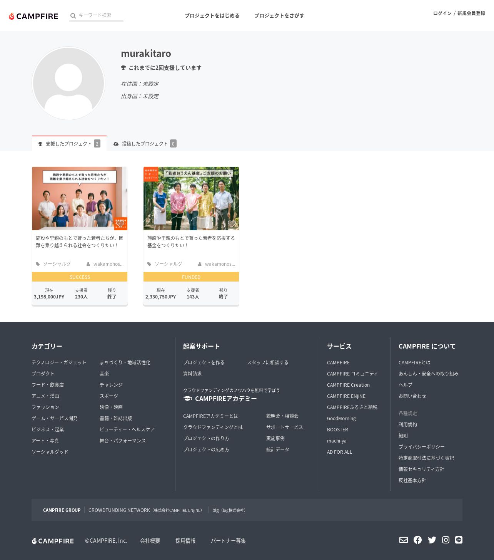Open CROWDFUNDING NETWORK group link

[x=146, y=510]
